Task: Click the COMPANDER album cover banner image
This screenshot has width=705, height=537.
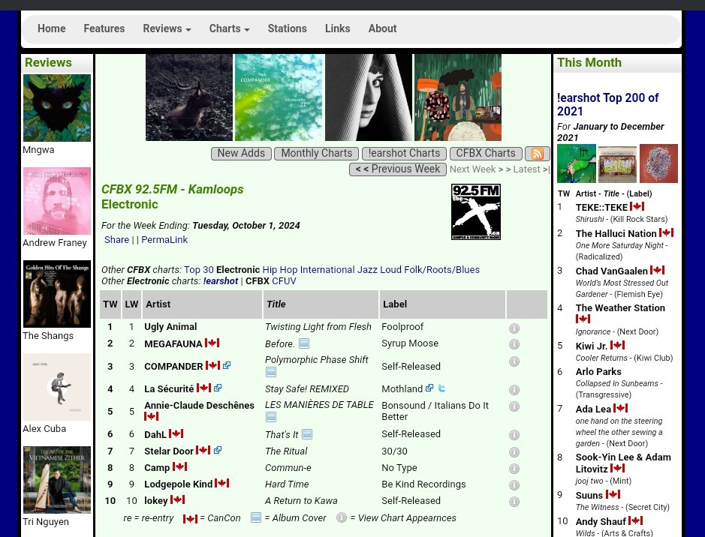Action: [279, 97]
